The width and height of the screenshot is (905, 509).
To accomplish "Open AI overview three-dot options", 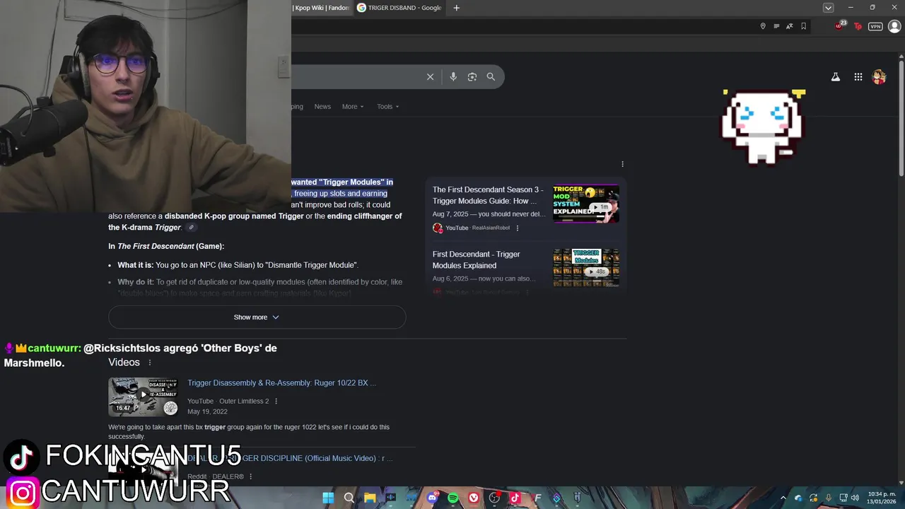I will click(622, 164).
